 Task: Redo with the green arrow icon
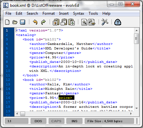tap(43, 22)
